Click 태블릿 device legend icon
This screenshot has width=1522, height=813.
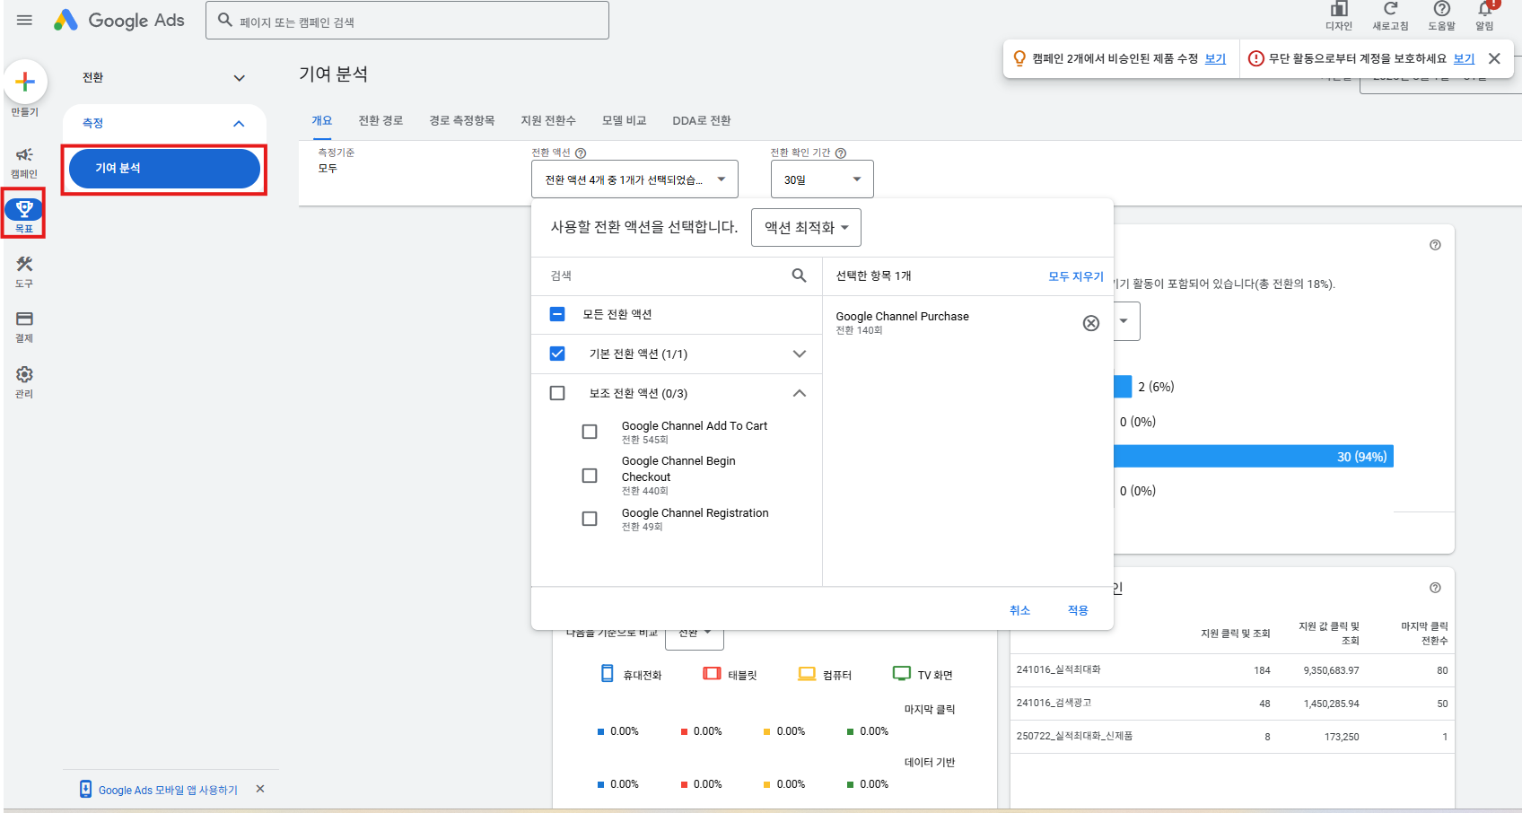coord(712,673)
